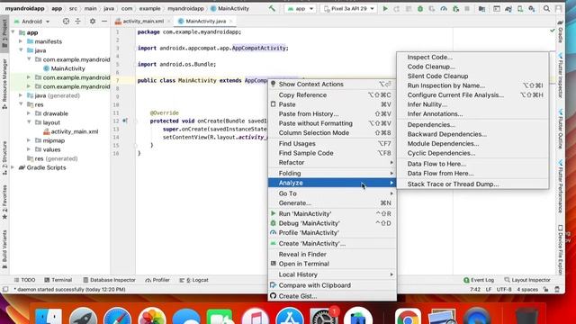The height and width of the screenshot is (324, 576).
Task: Click the Debug app bug icon in toolbar
Action: tap(420, 8)
